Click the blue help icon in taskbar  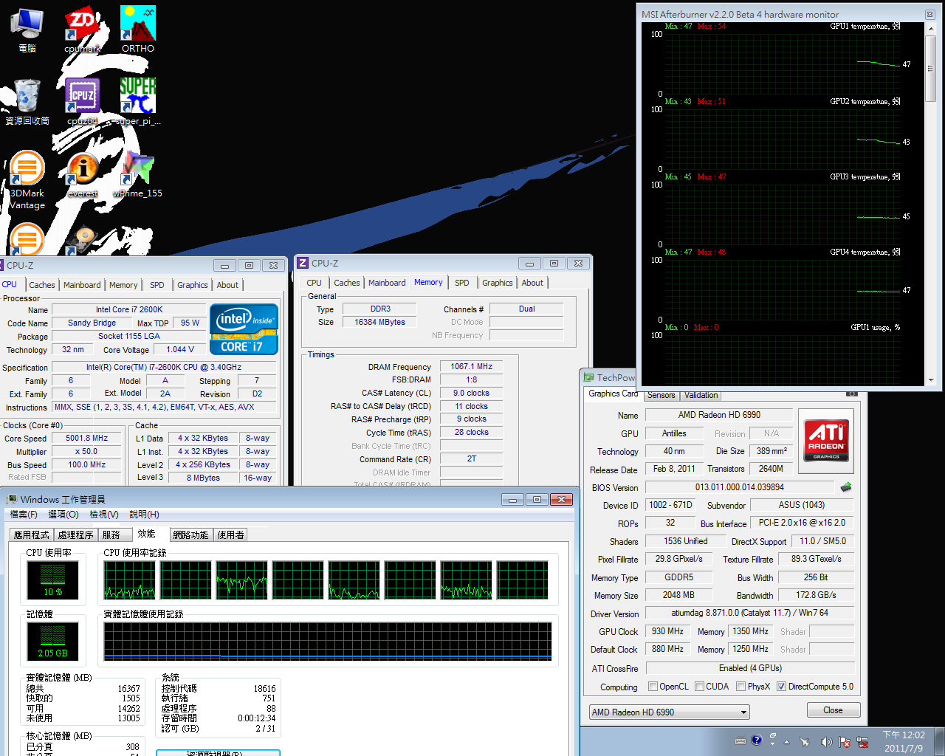coord(757,740)
